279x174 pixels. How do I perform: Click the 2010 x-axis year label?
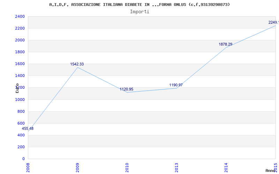pos(127,168)
